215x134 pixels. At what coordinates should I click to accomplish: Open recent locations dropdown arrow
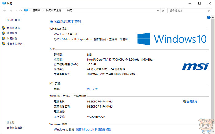tap(16, 10)
